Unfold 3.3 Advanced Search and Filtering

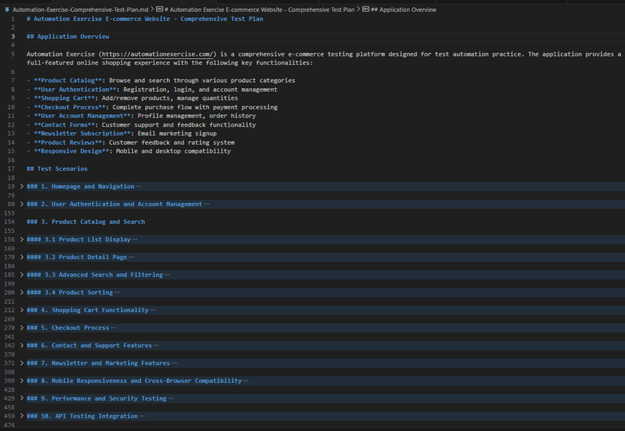(22, 275)
